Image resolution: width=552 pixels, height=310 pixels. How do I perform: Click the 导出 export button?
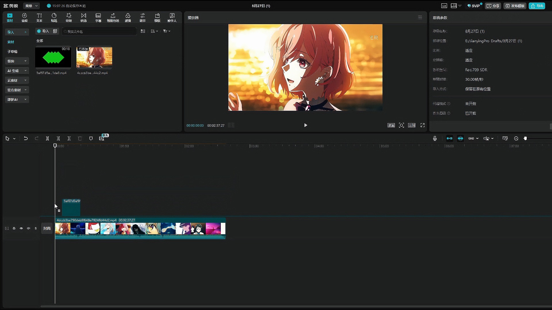pos(537,6)
